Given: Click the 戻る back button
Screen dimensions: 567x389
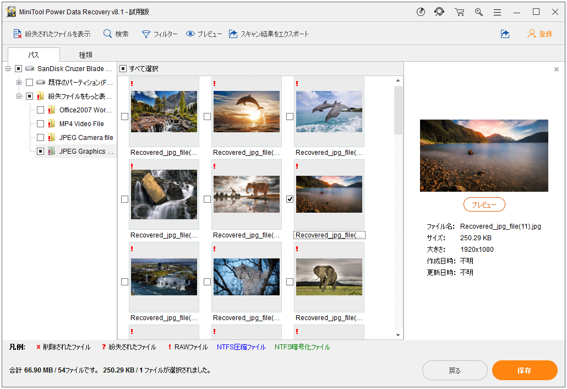Looking at the screenshot, I should [x=455, y=370].
